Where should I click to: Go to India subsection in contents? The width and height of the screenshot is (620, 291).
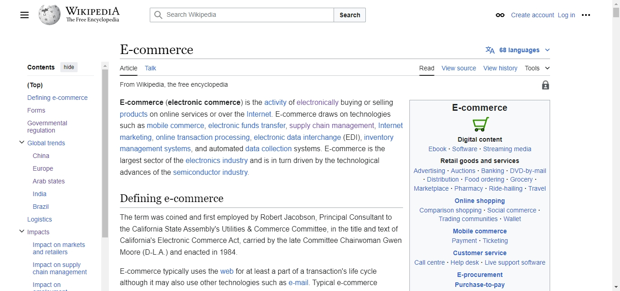(x=39, y=194)
